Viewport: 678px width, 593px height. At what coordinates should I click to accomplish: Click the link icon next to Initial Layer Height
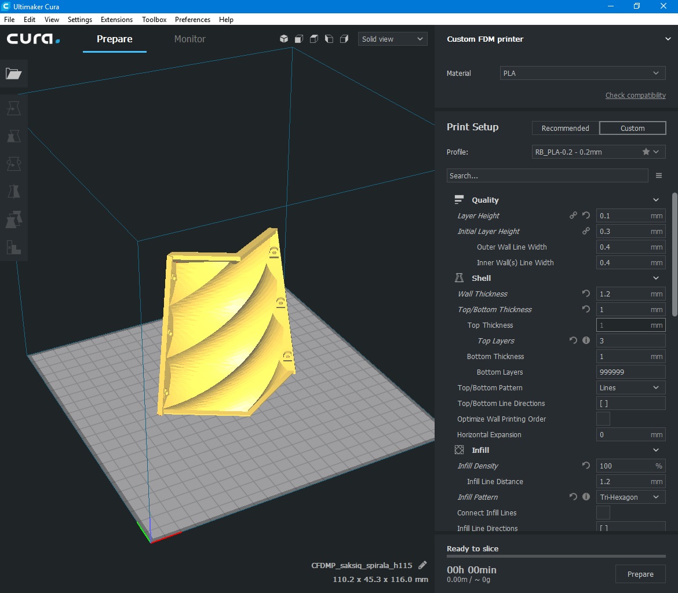[x=586, y=231]
